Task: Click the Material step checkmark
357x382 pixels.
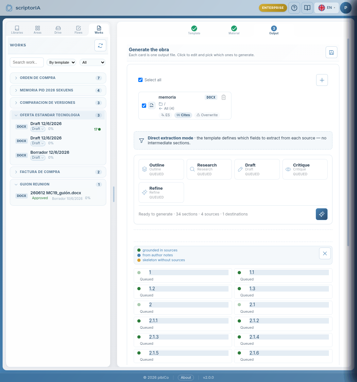Action: pyautogui.click(x=234, y=28)
